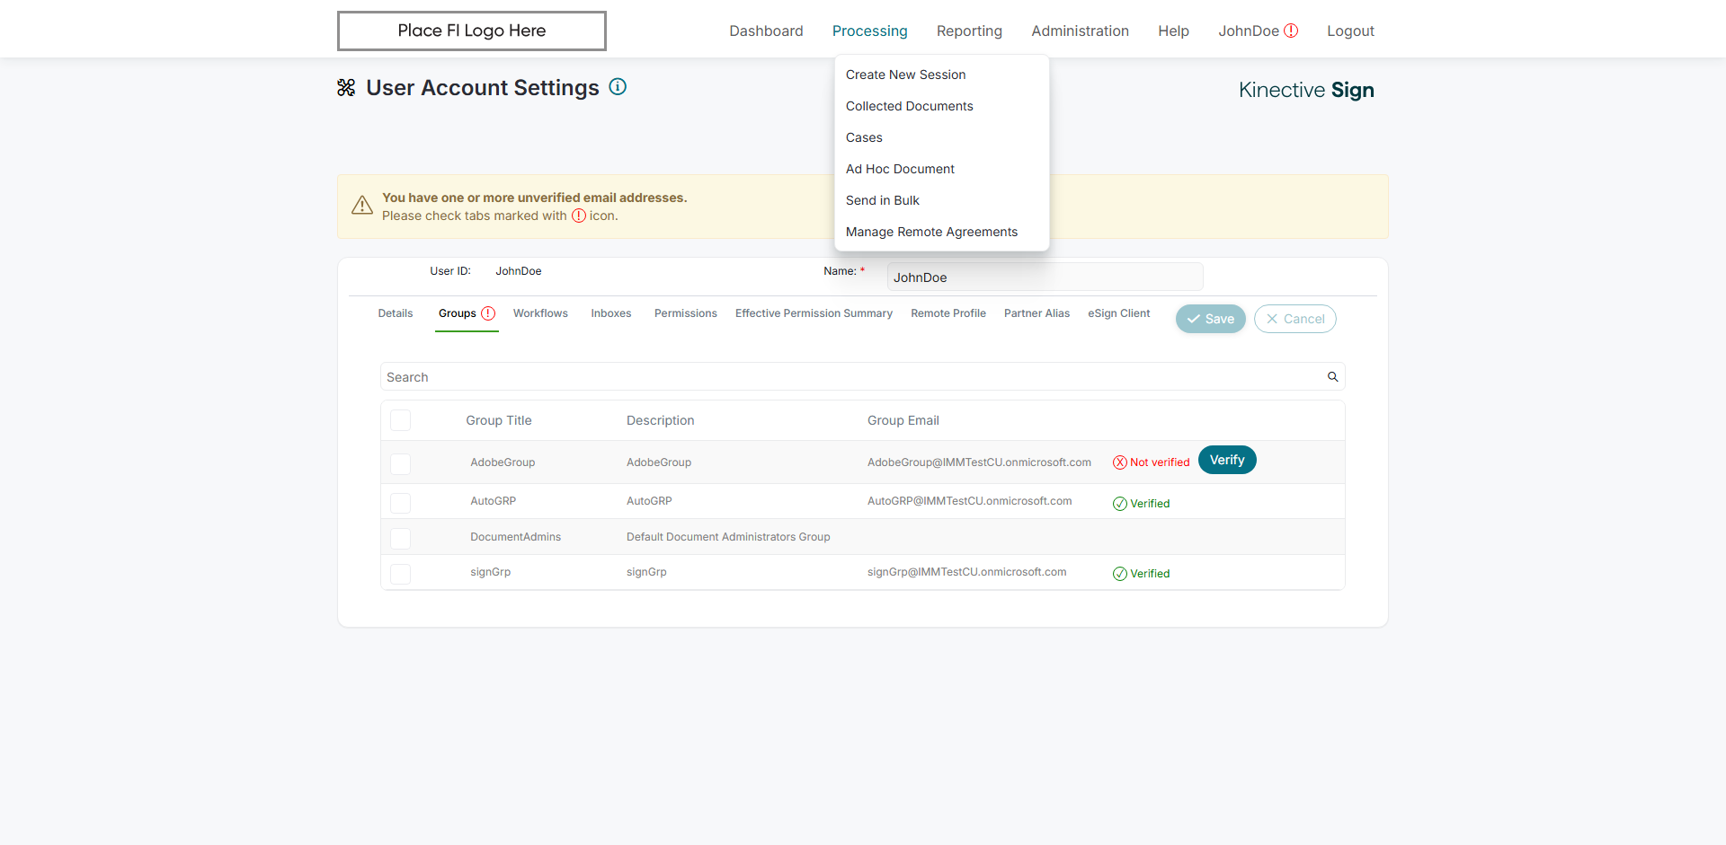
Task: Expand the Administration menu
Action: [1080, 31]
